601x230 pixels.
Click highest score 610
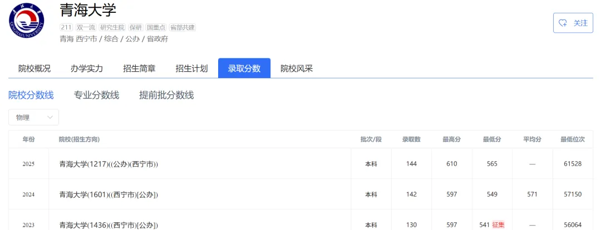point(452,164)
